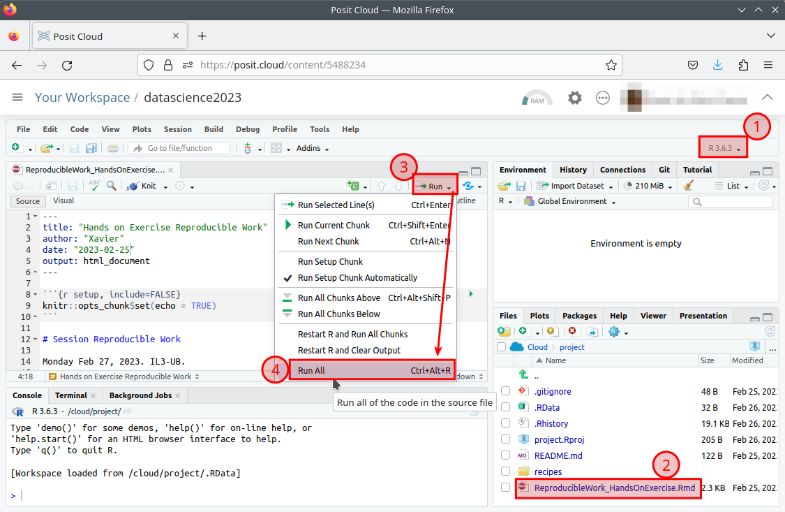The height and width of the screenshot is (512, 785).
Task: Open ReproducibleWork_HandsOnExercise.Rmd file link
Action: pos(614,488)
